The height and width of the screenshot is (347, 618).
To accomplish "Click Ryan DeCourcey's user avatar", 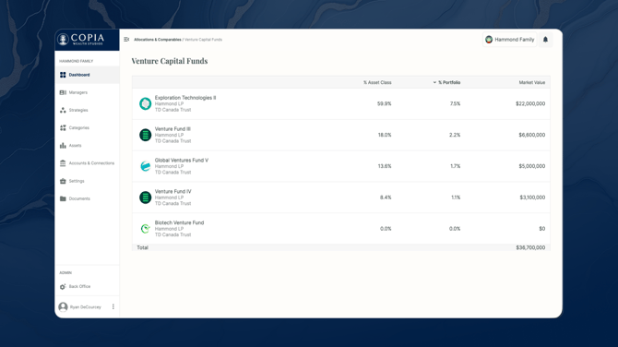I will coord(63,307).
